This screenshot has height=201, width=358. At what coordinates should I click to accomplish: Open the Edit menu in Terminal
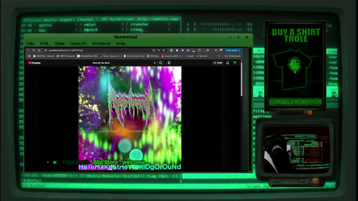(44, 44)
